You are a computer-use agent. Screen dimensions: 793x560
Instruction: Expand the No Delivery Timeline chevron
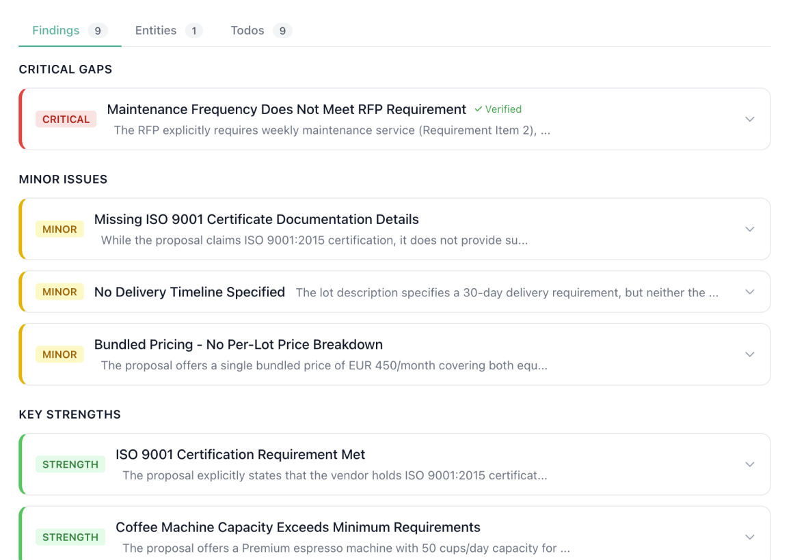[749, 292]
